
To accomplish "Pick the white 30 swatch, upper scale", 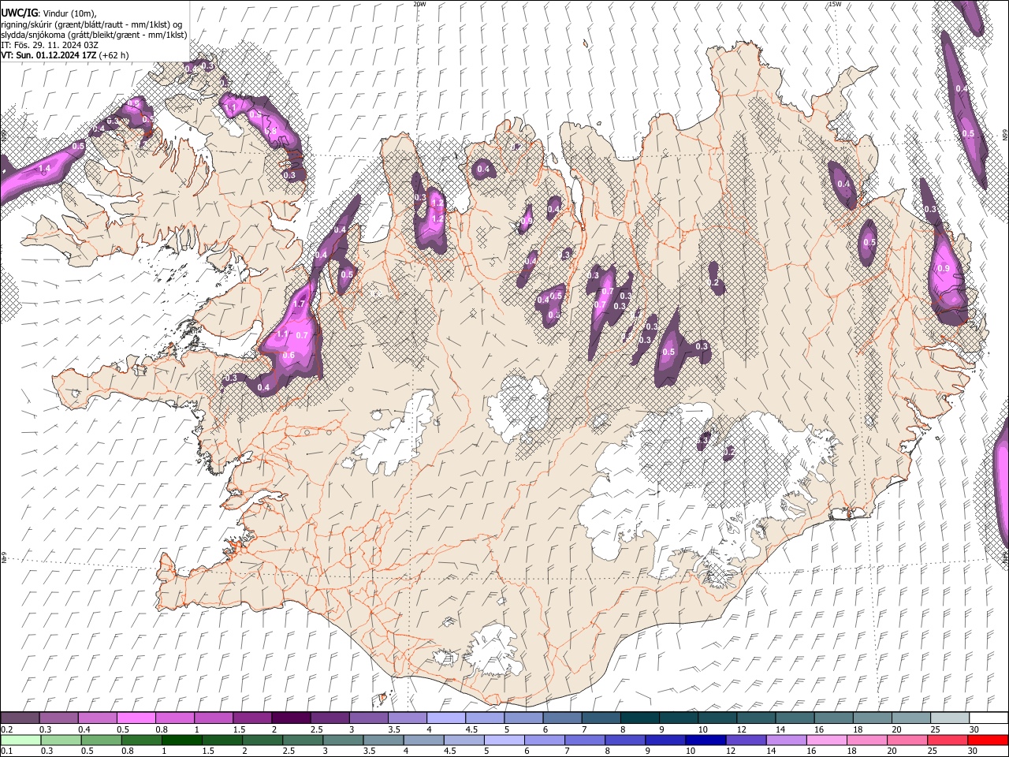I will click(989, 718).
